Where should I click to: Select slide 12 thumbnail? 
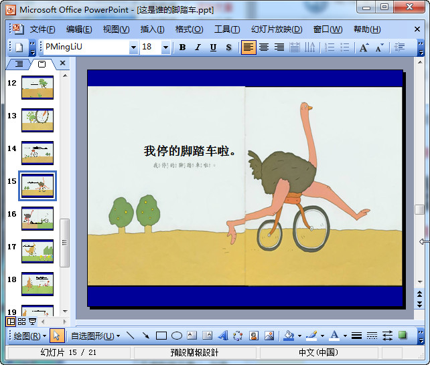(38, 88)
